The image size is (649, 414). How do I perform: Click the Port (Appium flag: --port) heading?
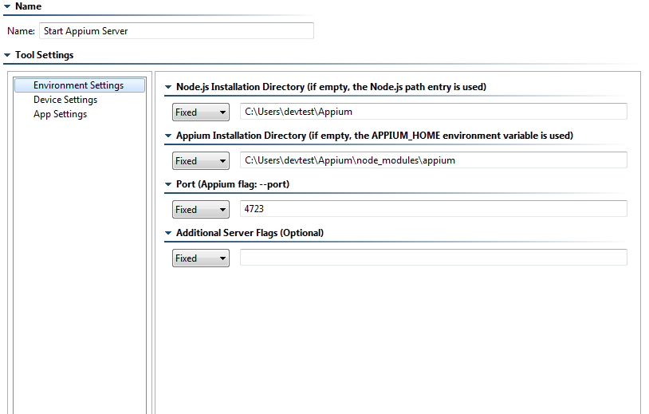tap(233, 184)
